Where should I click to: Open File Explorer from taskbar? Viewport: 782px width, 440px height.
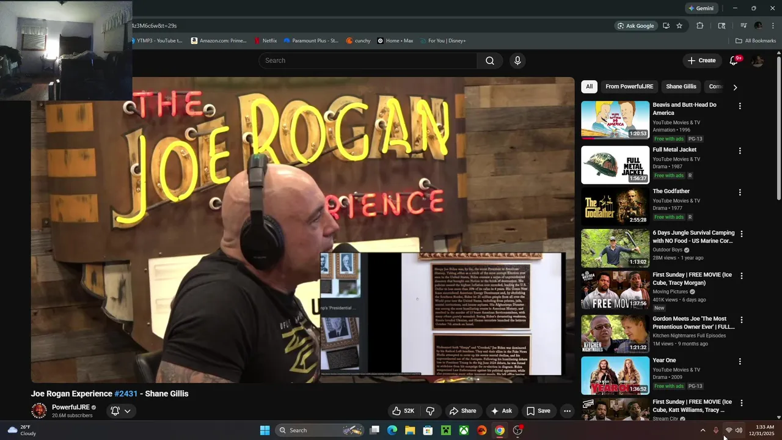pos(410,430)
